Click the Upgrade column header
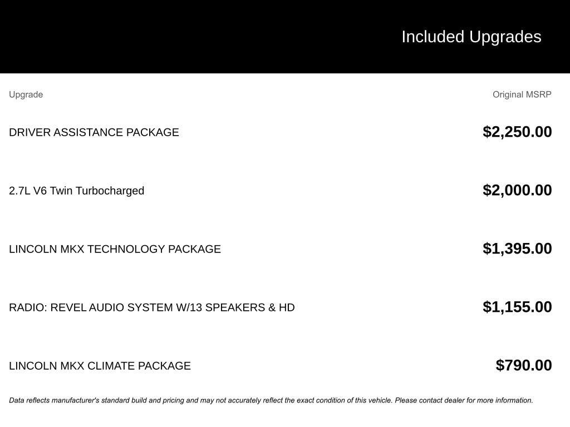 click(x=26, y=95)
